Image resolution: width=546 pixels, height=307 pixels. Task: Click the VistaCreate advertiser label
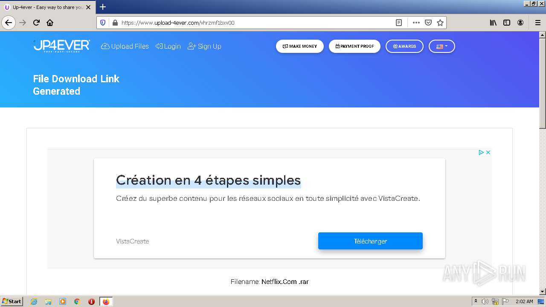coord(132,241)
